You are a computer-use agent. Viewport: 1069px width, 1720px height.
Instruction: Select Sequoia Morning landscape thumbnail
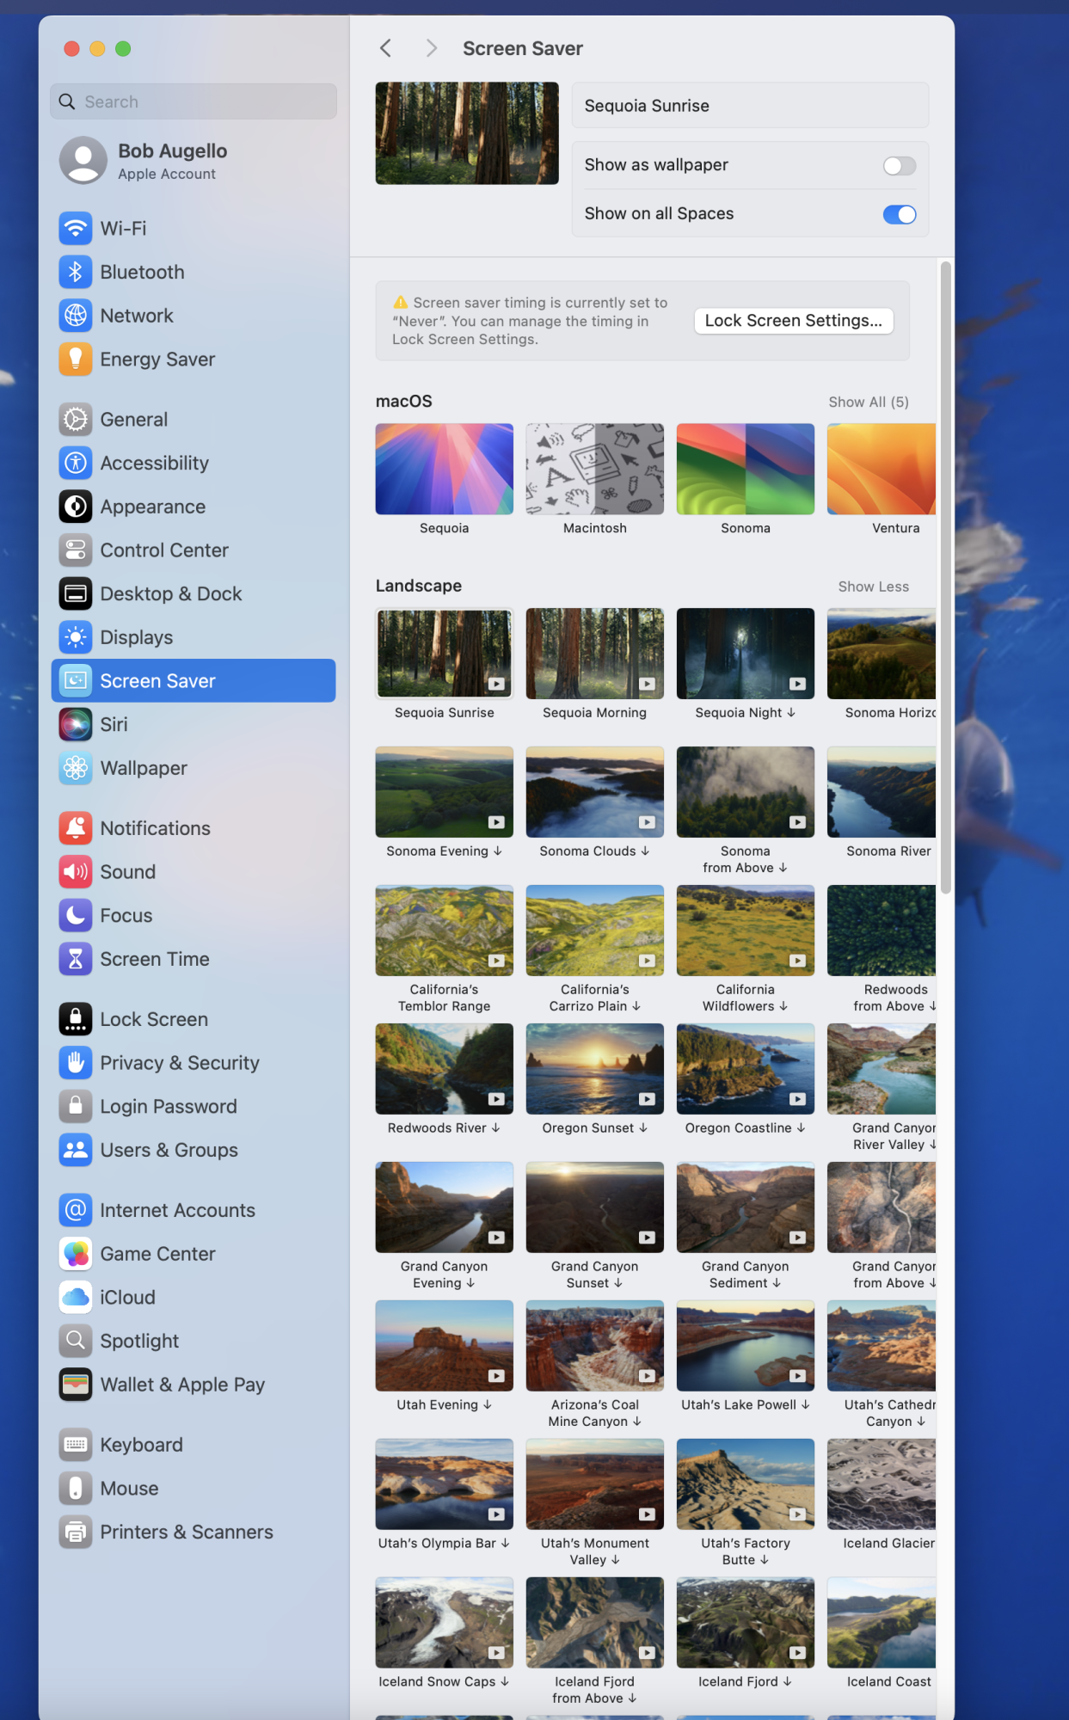[x=595, y=654]
